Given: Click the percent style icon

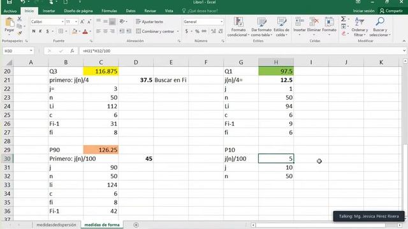Looking at the screenshot, I should (x=197, y=31).
